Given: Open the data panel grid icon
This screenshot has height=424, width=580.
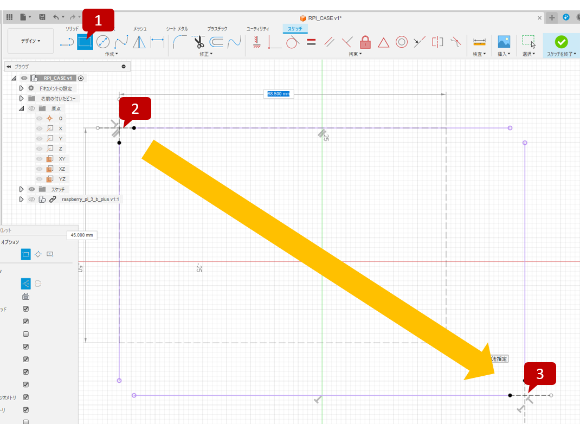Looking at the screenshot, I should pos(10,17).
